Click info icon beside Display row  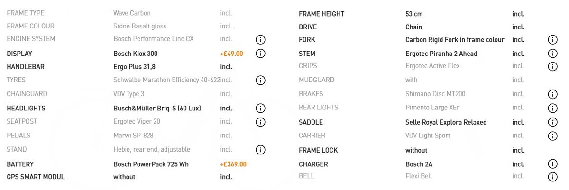(x=260, y=54)
